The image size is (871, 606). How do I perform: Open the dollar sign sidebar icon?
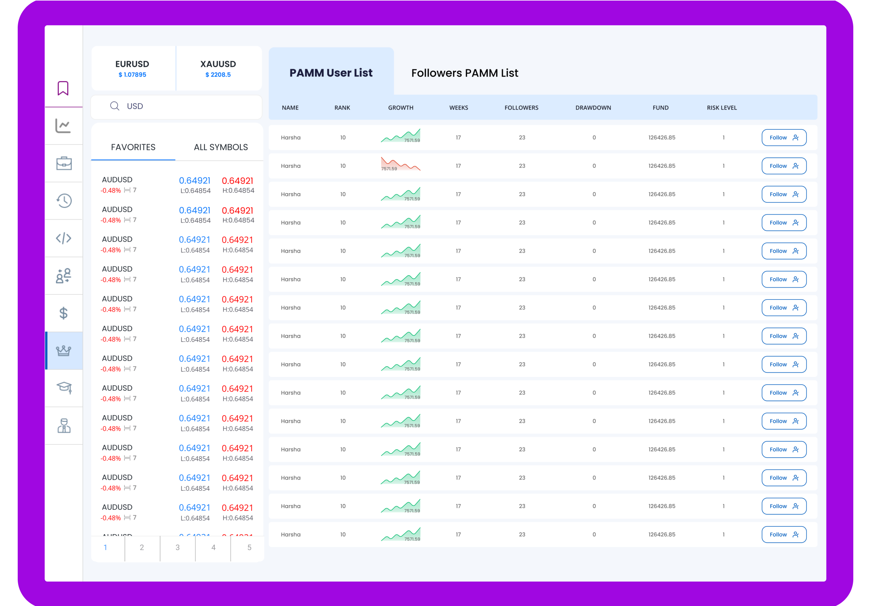pos(63,313)
